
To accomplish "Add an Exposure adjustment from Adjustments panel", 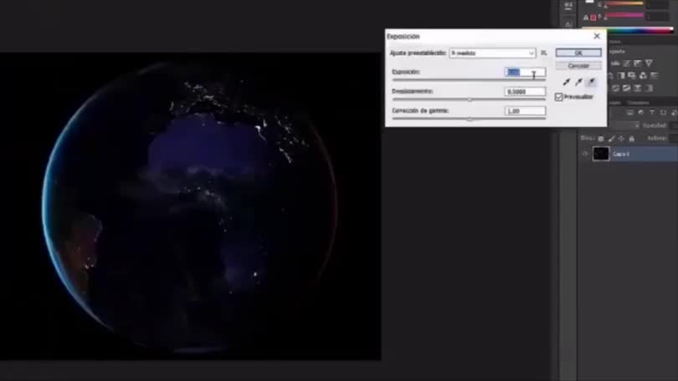I will (x=637, y=63).
